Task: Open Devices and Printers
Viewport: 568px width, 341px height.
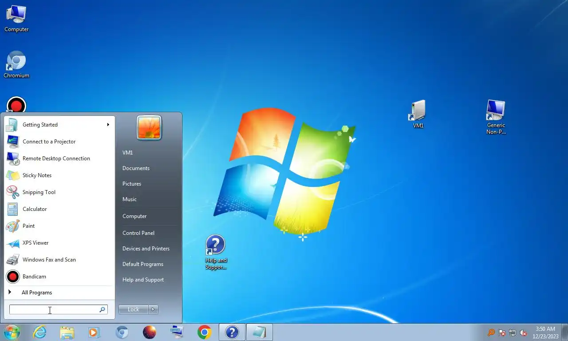Action: [146, 249]
